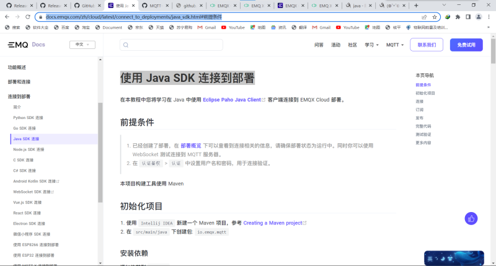Open the 物联网前景及培训 bookmark

[x=427, y=27]
